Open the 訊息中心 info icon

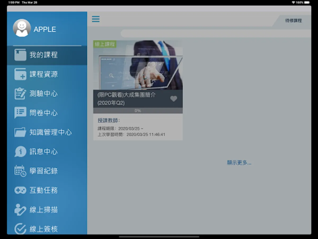(x=21, y=151)
